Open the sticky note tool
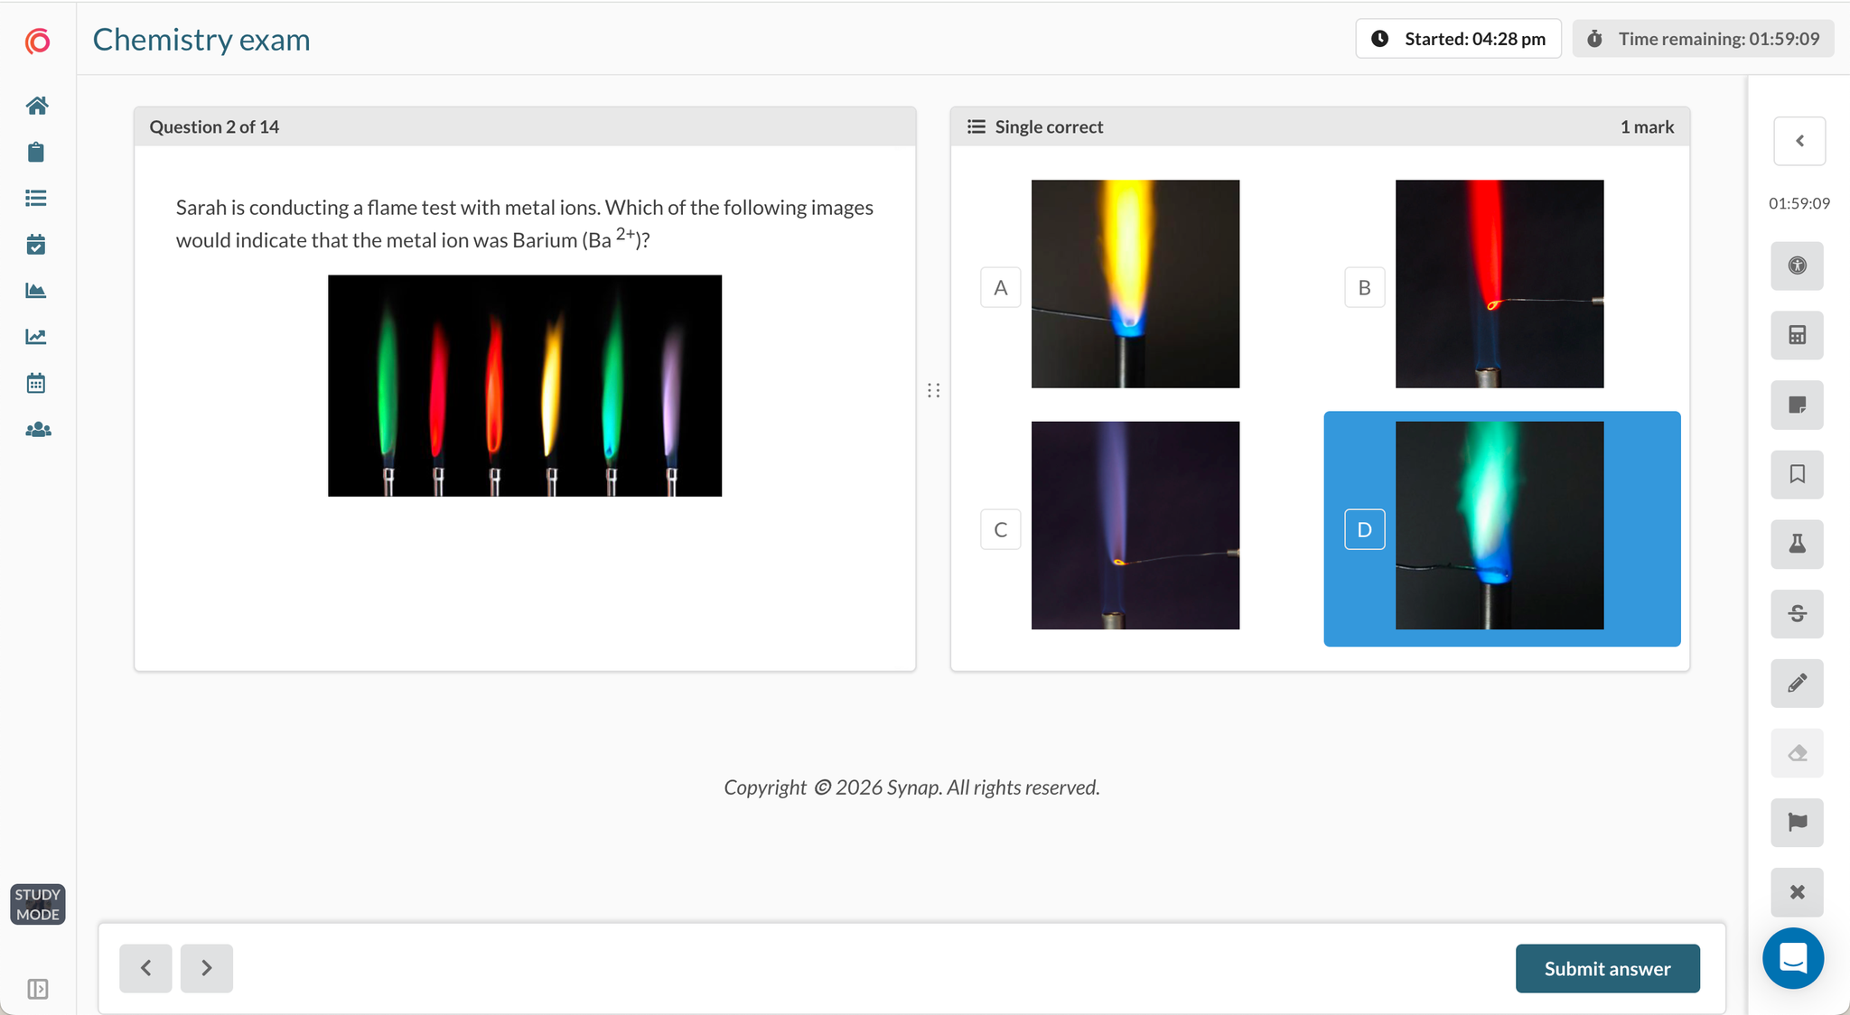The width and height of the screenshot is (1850, 1015). coord(1798,405)
